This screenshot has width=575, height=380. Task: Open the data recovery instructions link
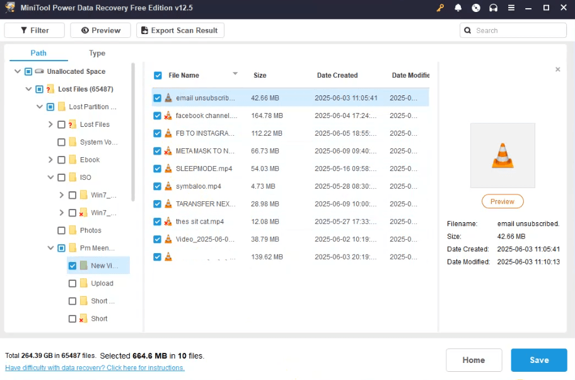(95, 368)
